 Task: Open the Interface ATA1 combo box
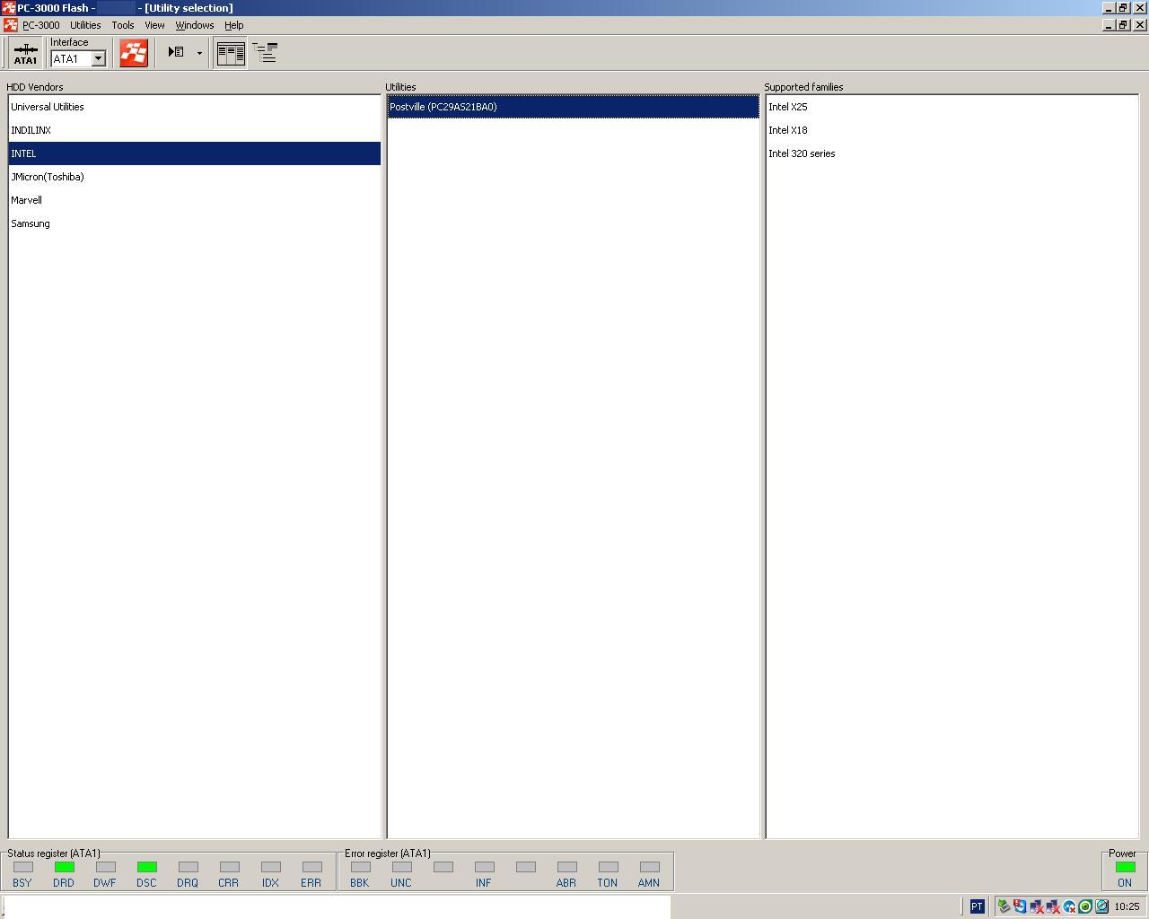pyautogui.click(x=78, y=58)
